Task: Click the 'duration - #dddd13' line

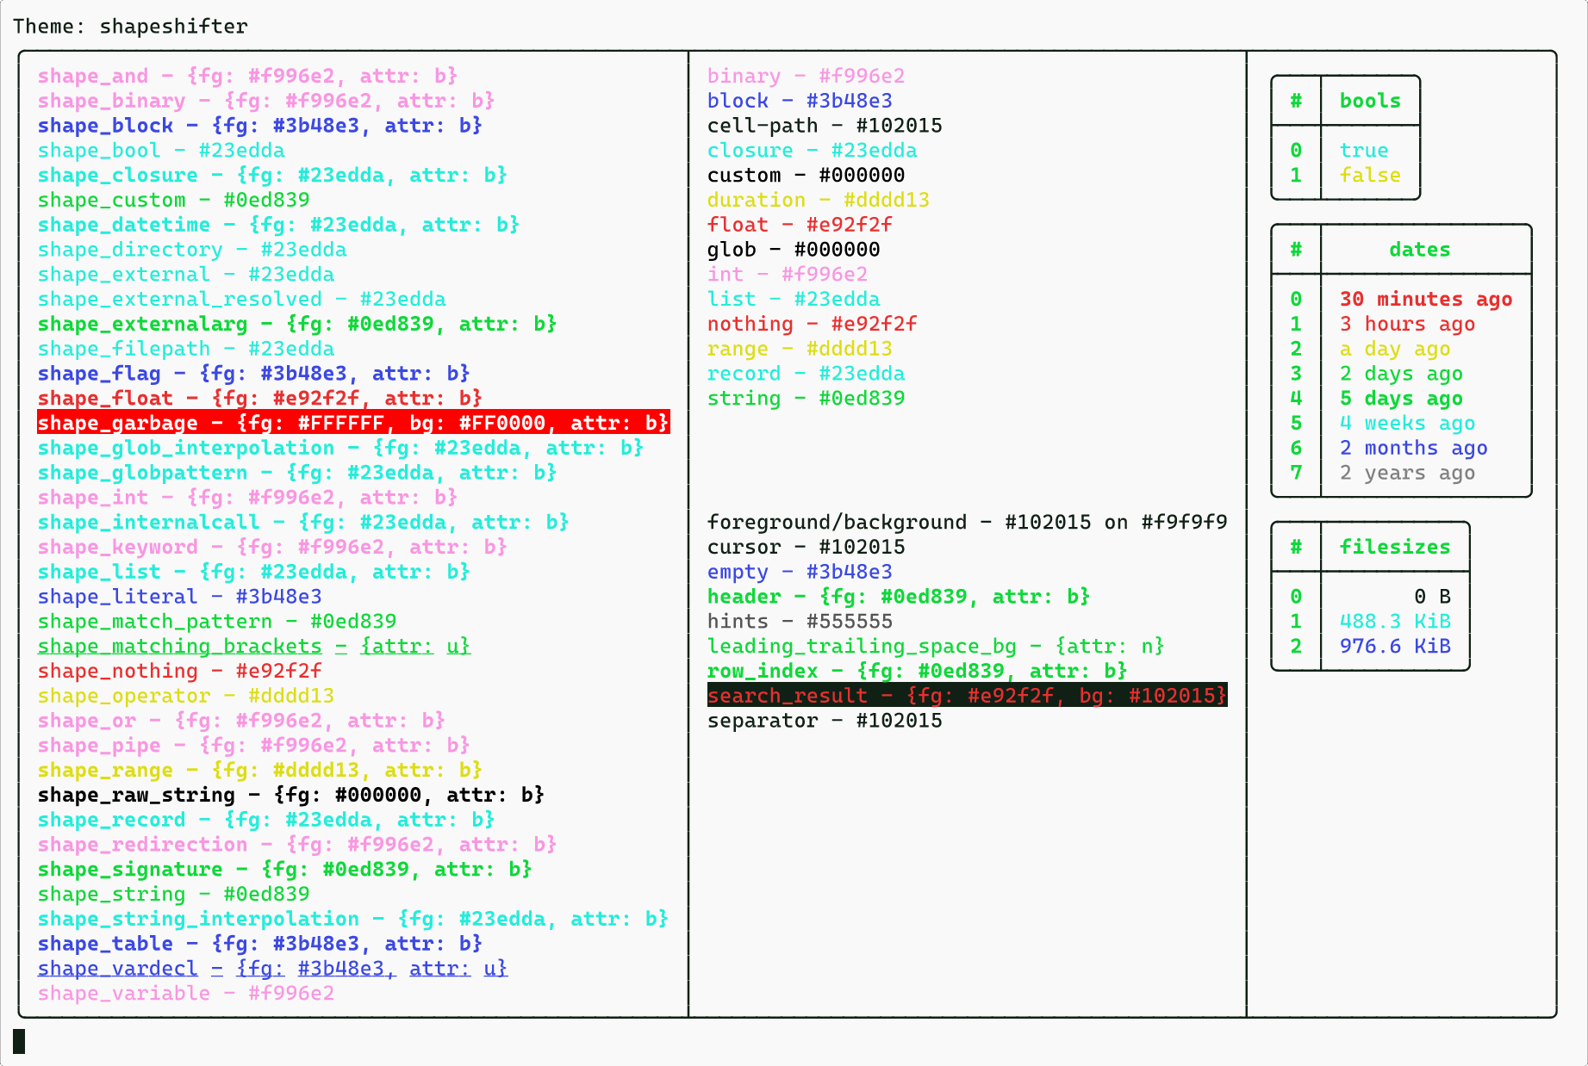Action: pyautogui.click(x=819, y=200)
